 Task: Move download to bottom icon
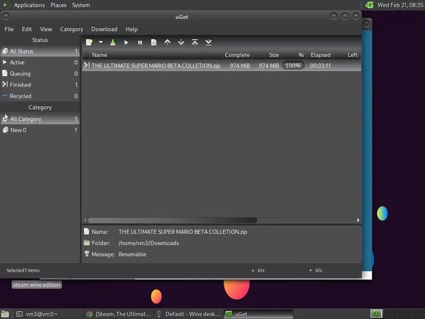208,42
